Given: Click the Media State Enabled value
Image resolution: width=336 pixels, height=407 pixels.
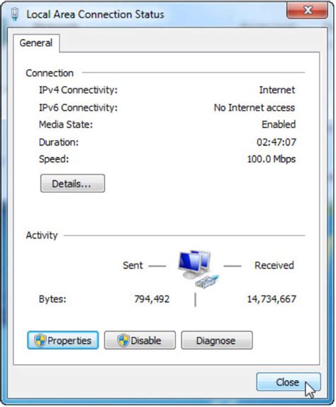Looking at the screenshot, I should click(x=279, y=124).
